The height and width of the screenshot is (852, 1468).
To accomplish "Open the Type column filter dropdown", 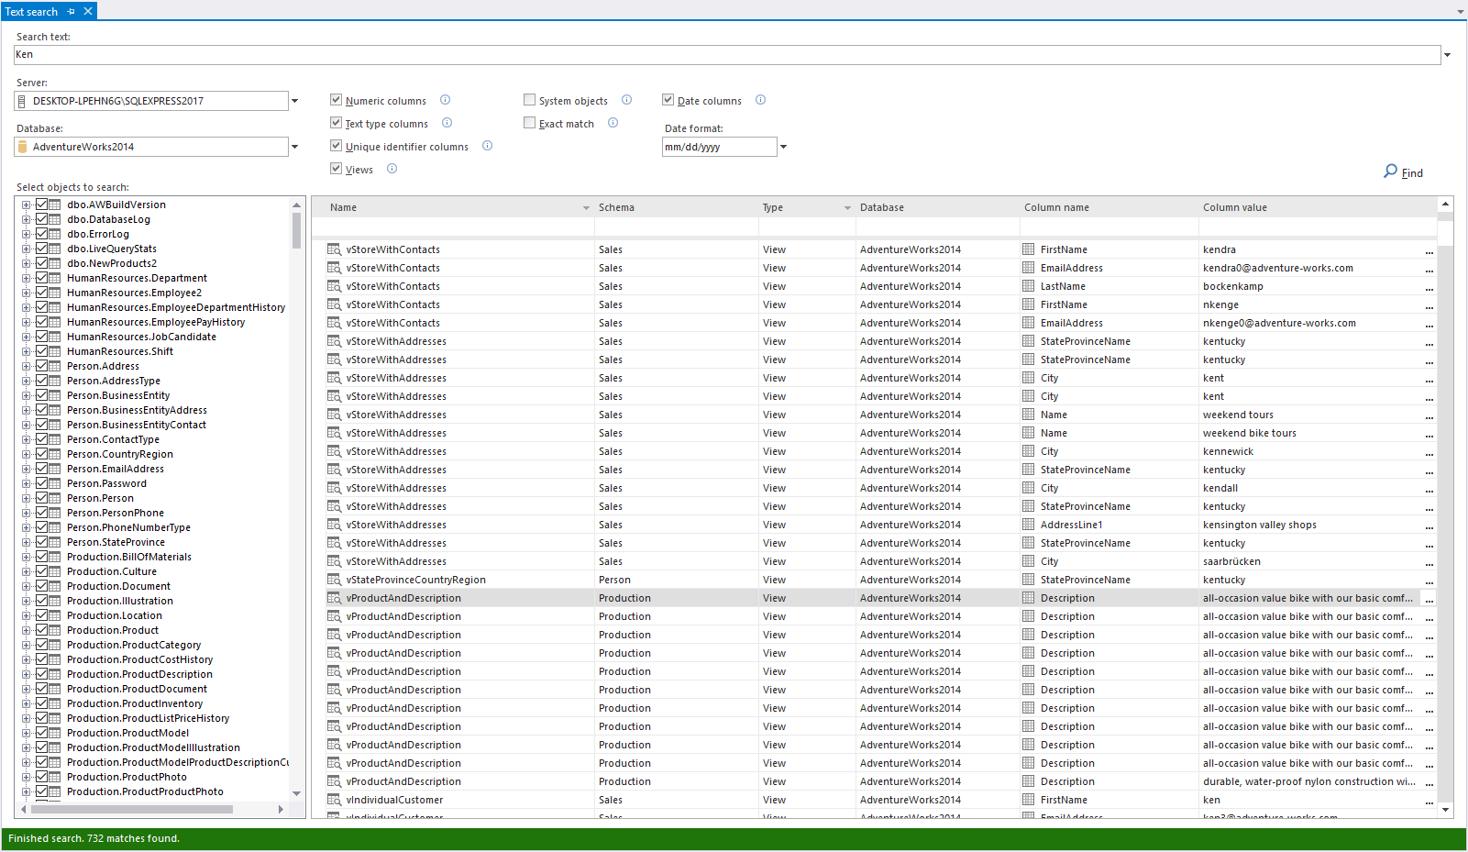I will point(847,208).
